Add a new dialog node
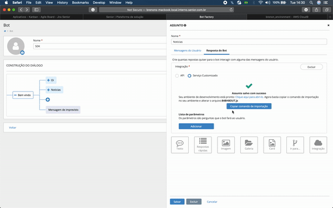This screenshot has height=208, width=333. (x=48, y=99)
